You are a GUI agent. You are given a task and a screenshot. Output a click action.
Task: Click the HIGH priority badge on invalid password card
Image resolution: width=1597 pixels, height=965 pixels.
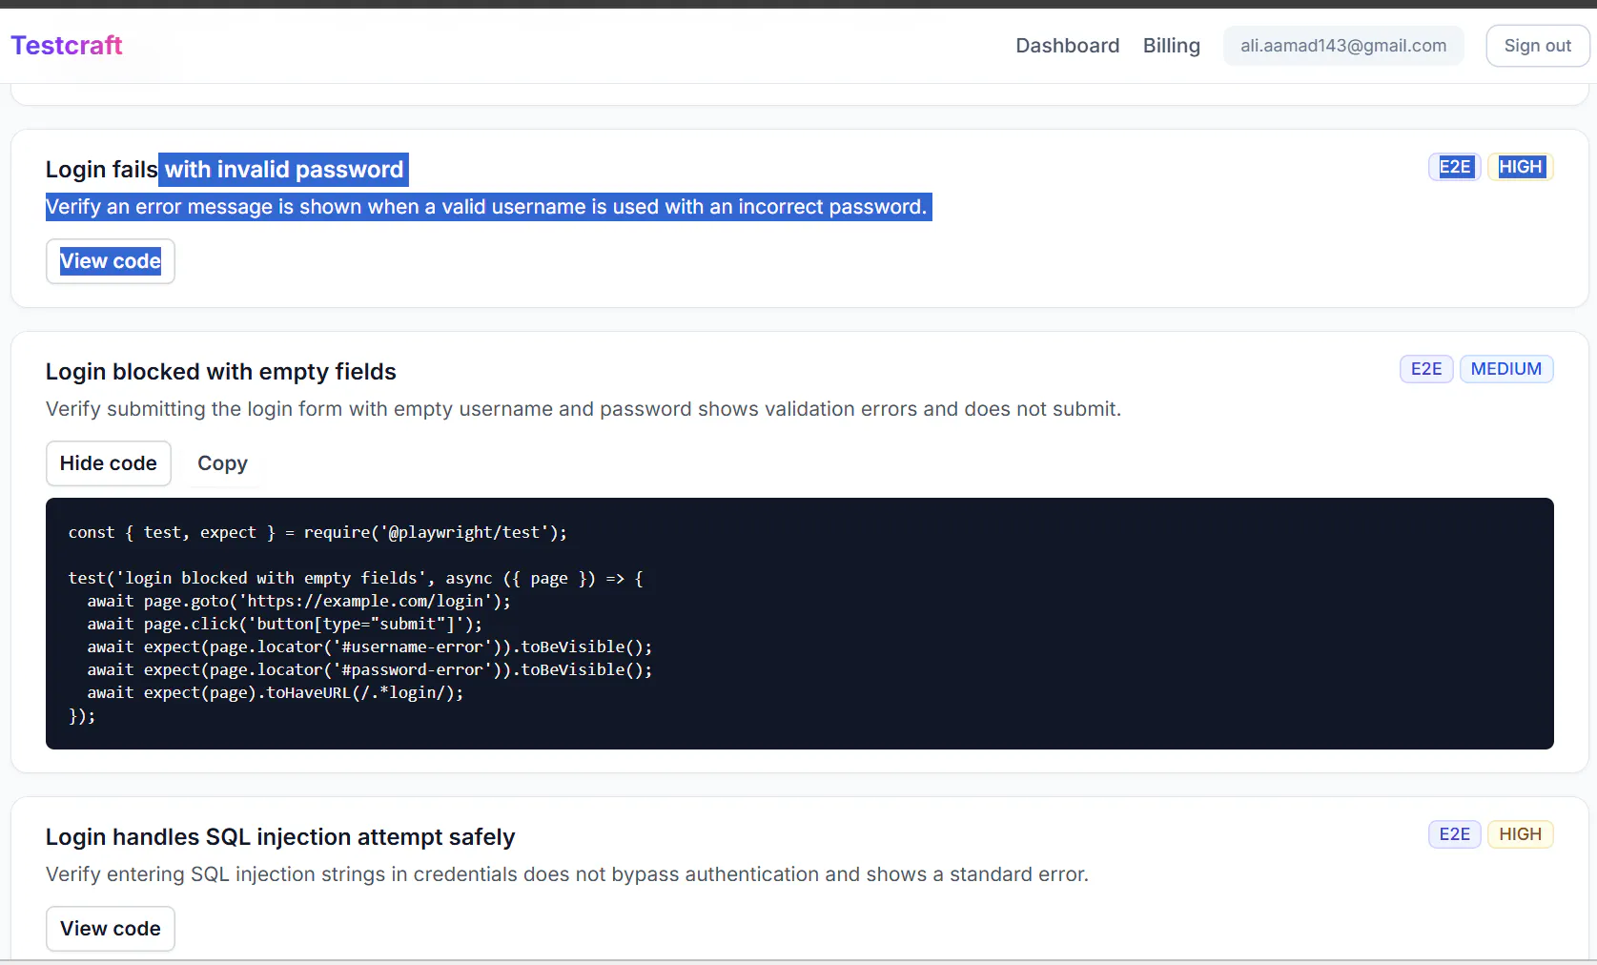click(1520, 167)
